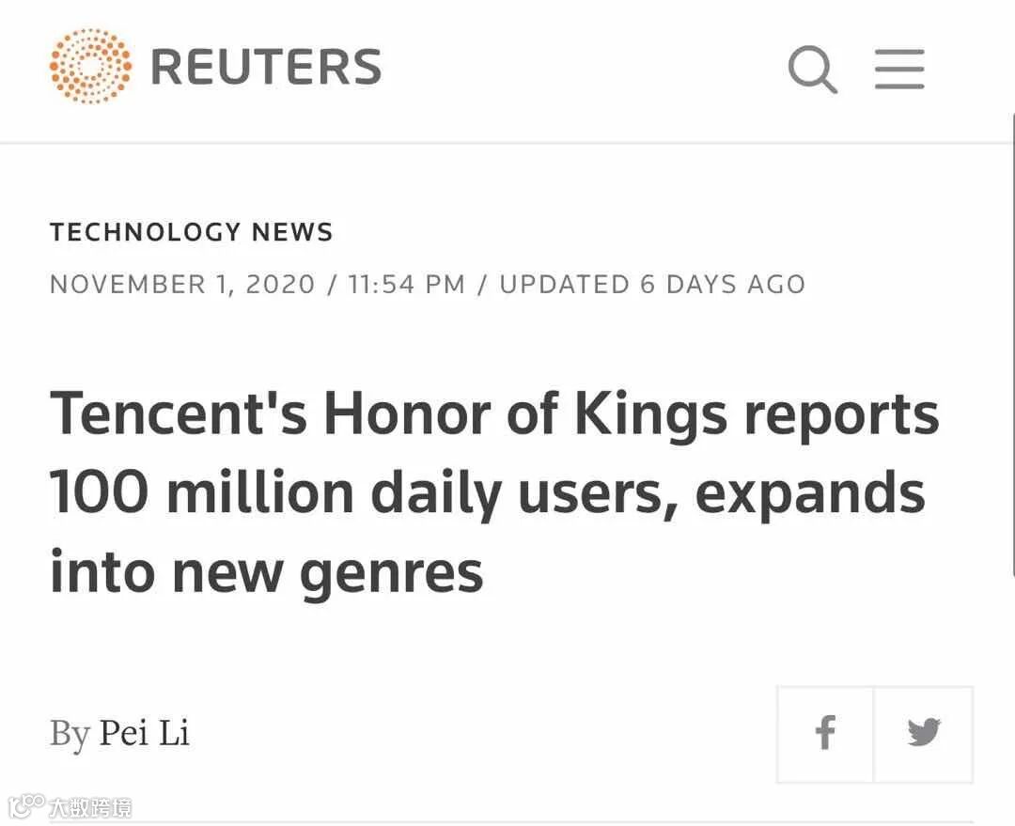This screenshot has width=1015, height=826.
Task: Share the article via Twitter bird icon
Action: pyautogui.click(x=924, y=733)
